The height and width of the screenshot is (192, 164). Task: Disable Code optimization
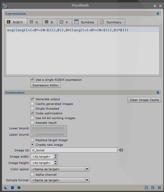[32, 113]
